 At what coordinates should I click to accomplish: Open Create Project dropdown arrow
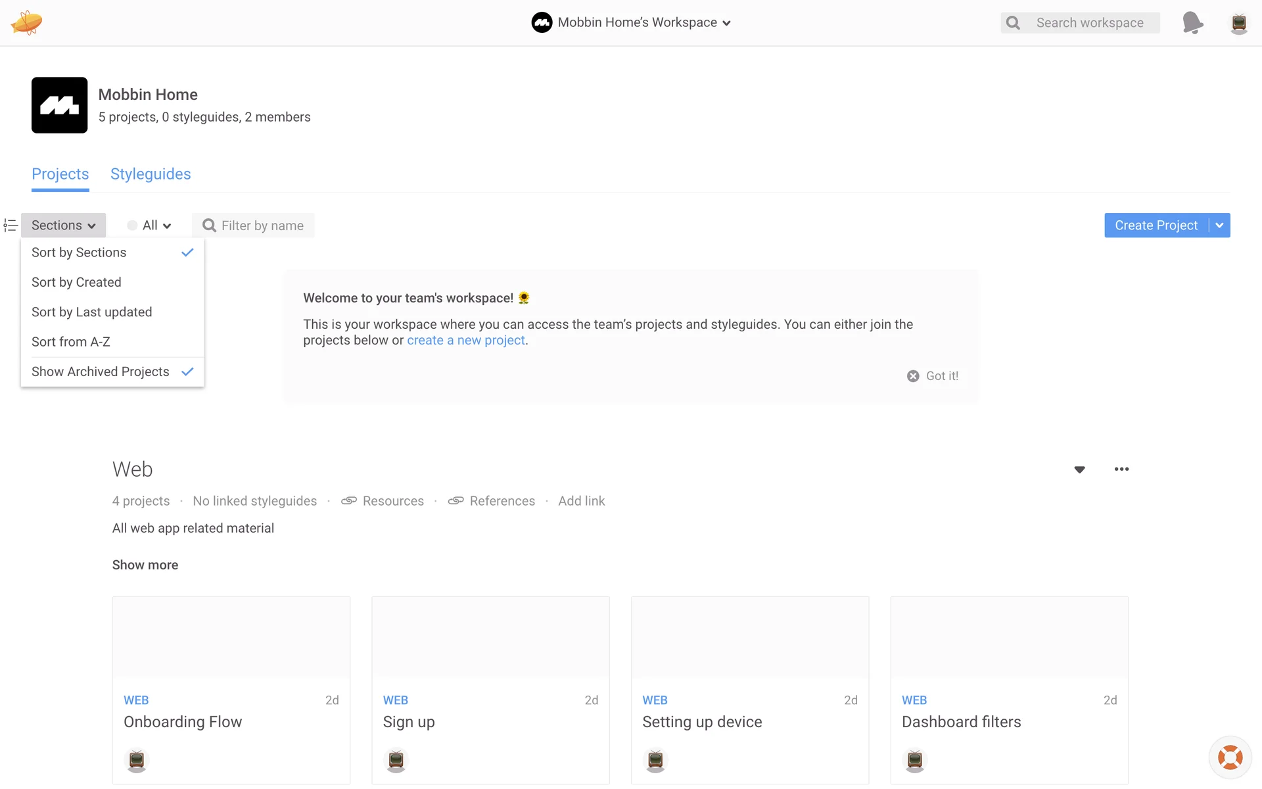pyautogui.click(x=1219, y=226)
